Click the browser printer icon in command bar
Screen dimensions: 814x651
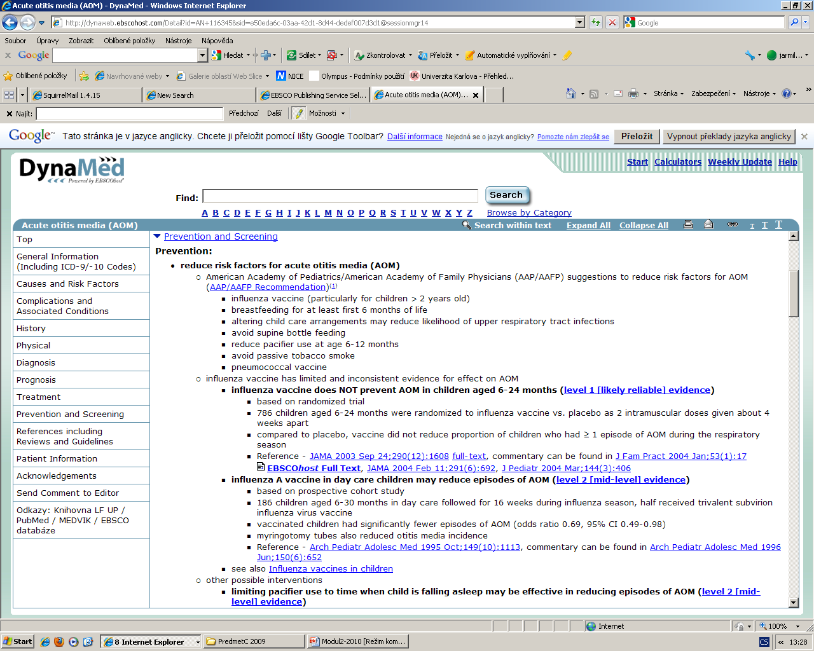[x=633, y=93]
